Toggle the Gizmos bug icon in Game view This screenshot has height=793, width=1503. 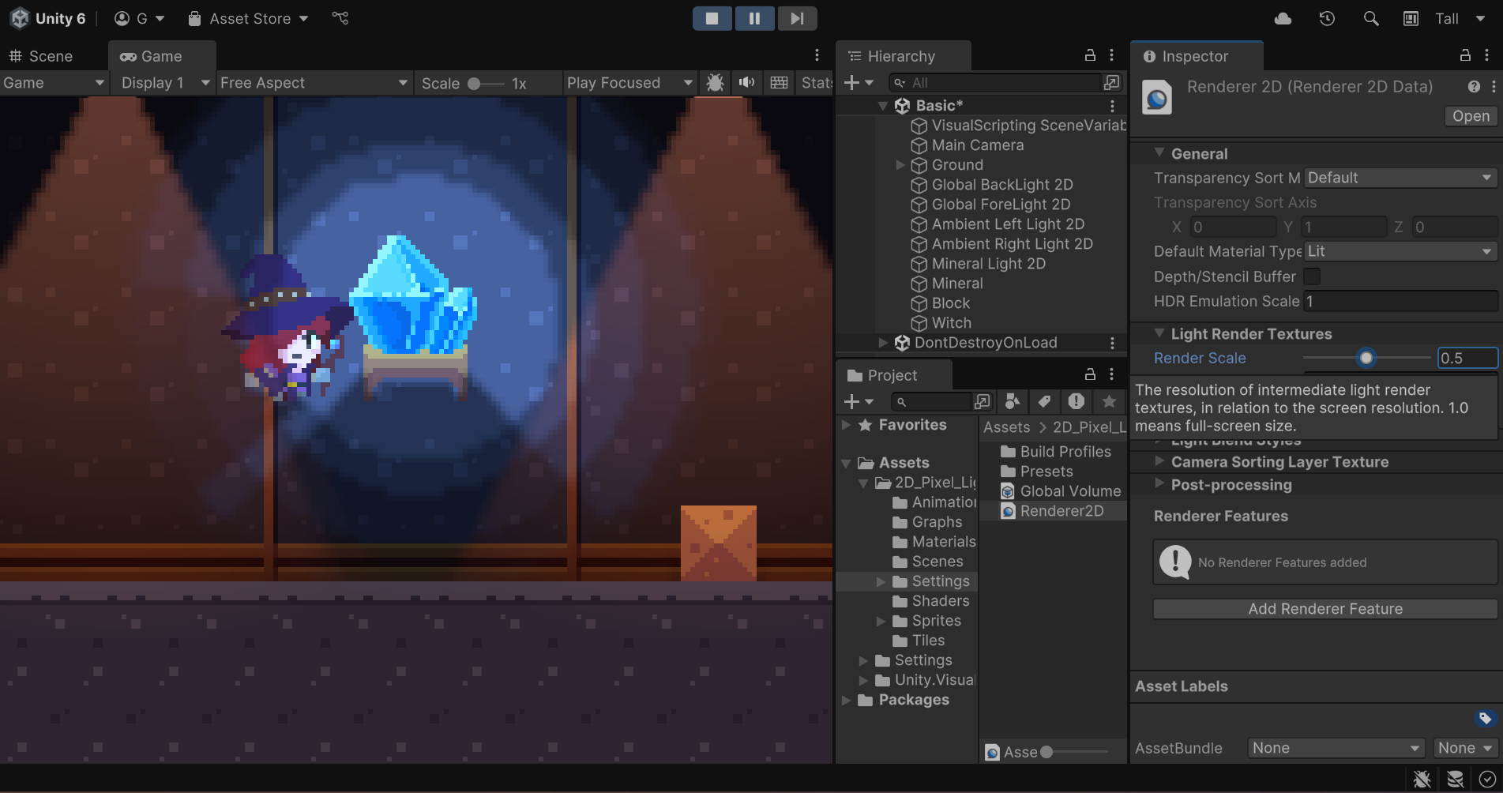pyautogui.click(x=715, y=83)
